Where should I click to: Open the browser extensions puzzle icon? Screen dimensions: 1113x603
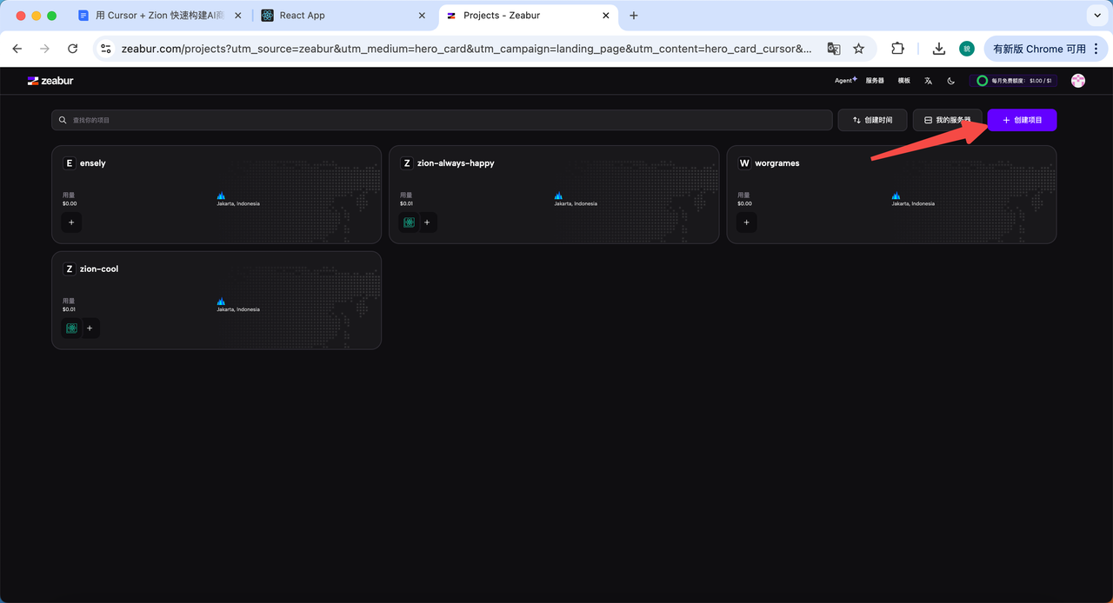[898, 49]
